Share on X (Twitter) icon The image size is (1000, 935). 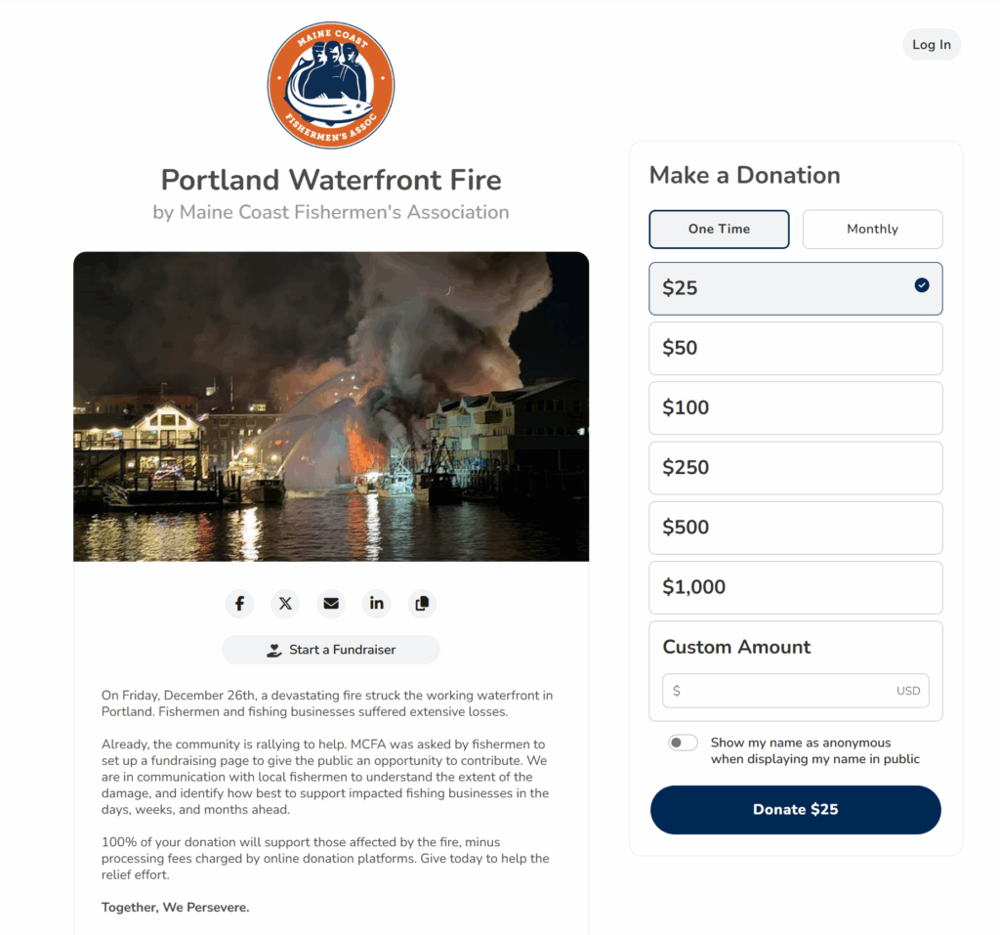tap(285, 603)
